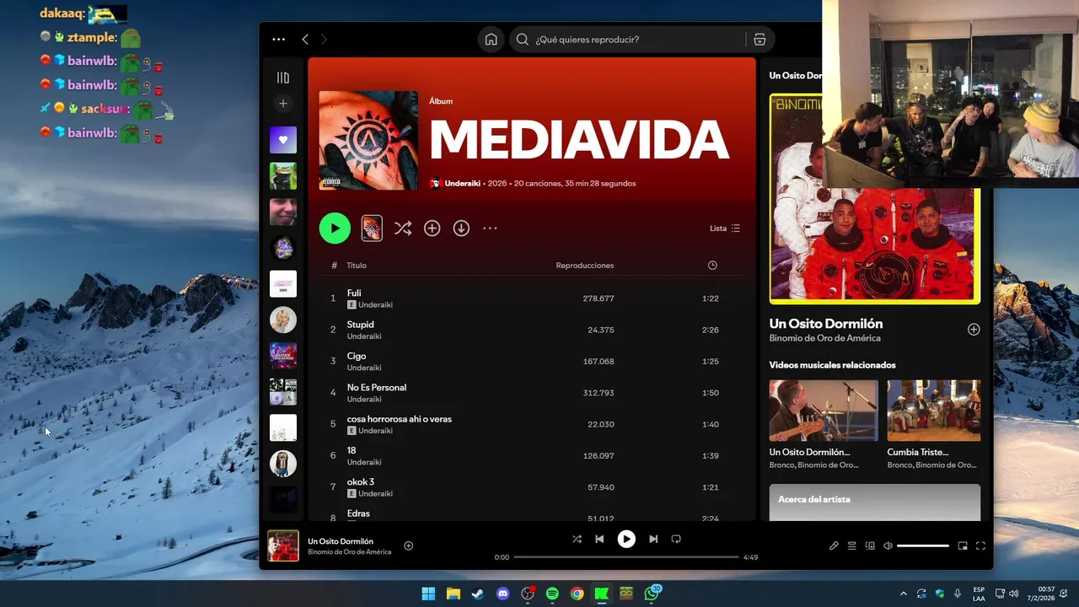Open the ESP LAA language switcher
The height and width of the screenshot is (607, 1079).
(x=979, y=594)
